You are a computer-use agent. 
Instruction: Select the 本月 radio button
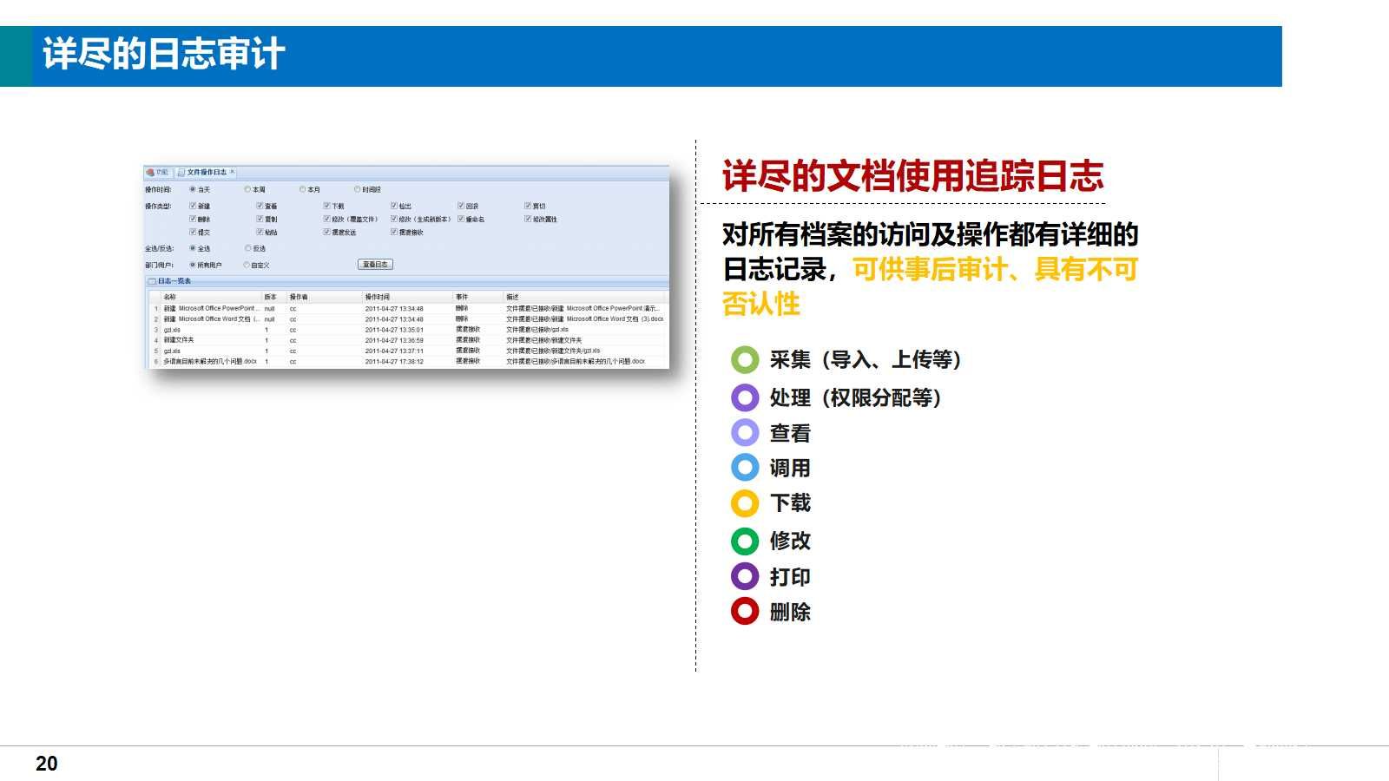coord(303,189)
